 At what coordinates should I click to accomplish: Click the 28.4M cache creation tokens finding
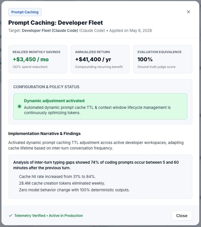point(62,183)
